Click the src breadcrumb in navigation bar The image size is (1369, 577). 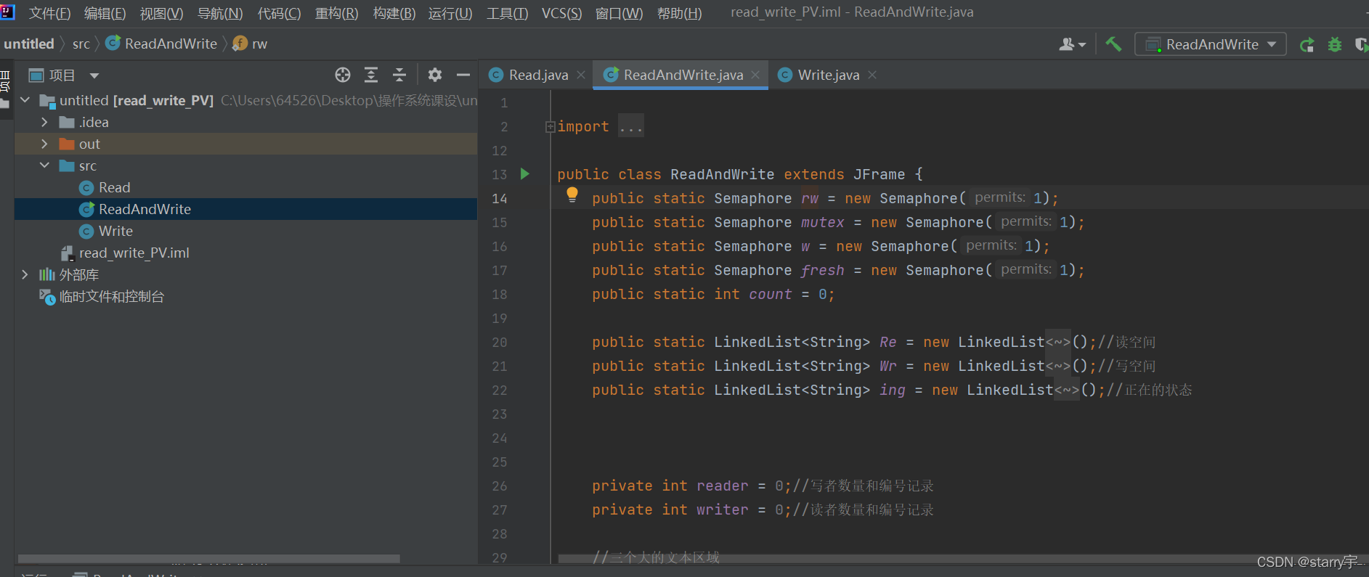pyautogui.click(x=81, y=44)
